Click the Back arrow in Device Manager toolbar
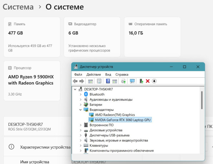Screen dimensions: 213x164 [75, 81]
